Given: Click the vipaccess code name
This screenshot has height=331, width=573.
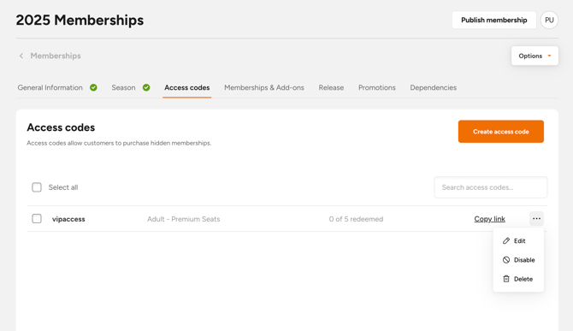Looking at the screenshot, I should 68,219.
